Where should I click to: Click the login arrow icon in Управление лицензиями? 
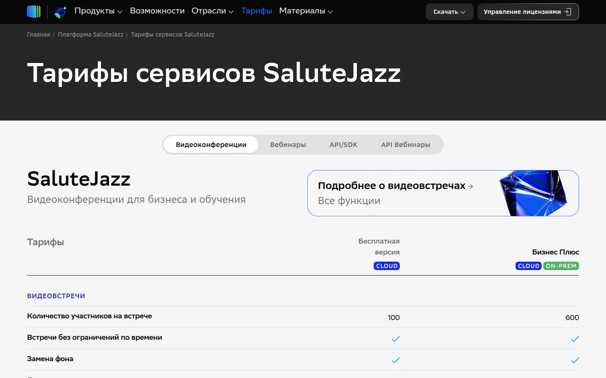[568, 12]
